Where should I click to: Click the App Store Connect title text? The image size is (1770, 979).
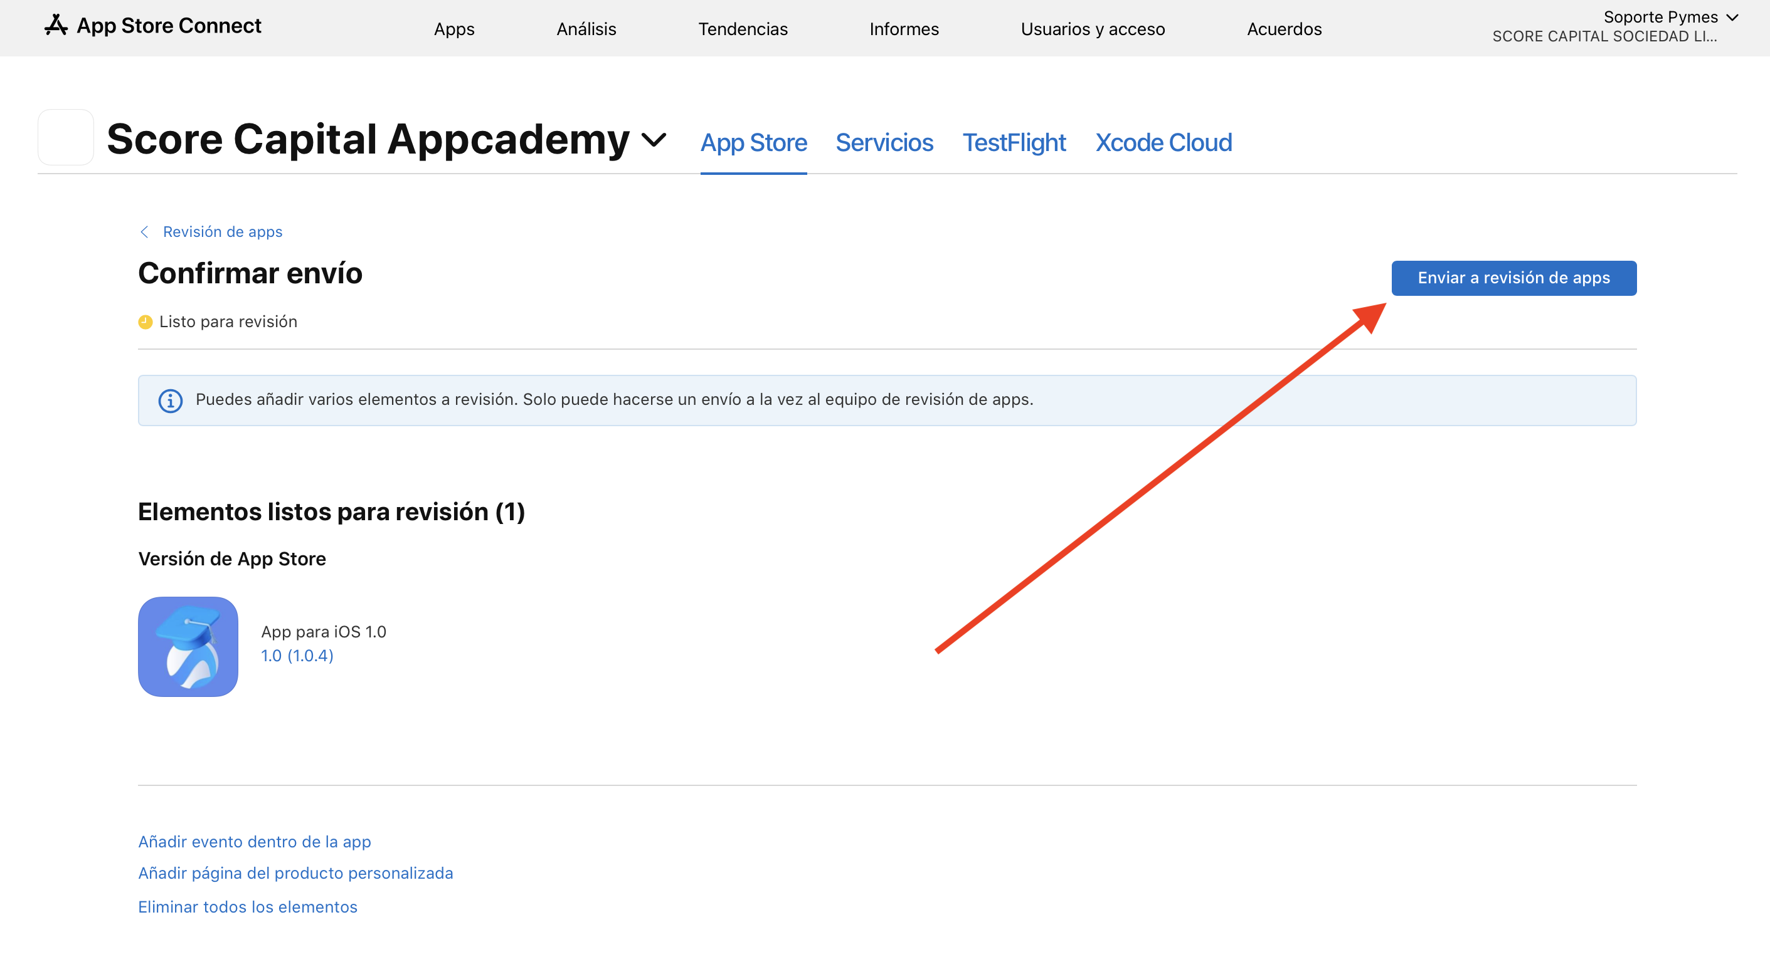169,26
